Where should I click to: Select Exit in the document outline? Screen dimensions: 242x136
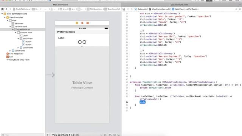[9, 57]
